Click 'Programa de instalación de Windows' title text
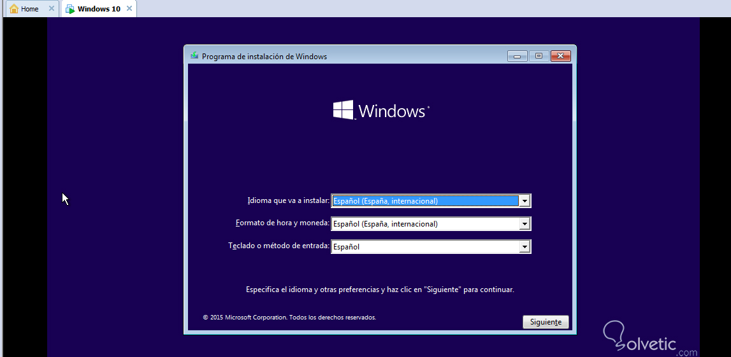Screen dimensions: 731x357 coord(264,57)
